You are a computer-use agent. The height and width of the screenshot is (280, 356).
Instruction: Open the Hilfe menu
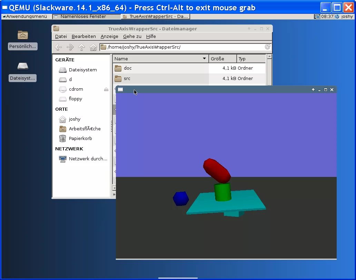pyautogui.click(x=151, y=36)
